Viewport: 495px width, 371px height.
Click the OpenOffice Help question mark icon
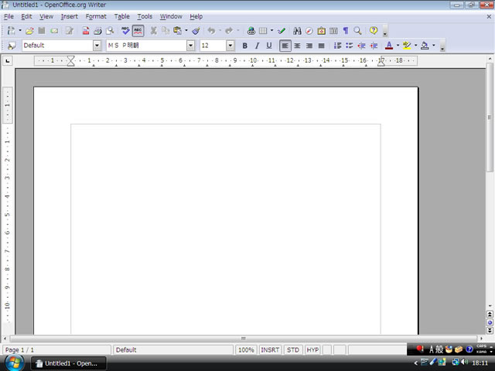pos(374,31)
